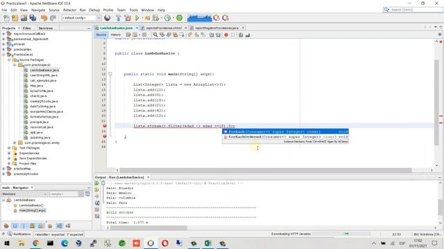Open Chrome from the taskbar
The width and height of the screenshot is (444, 249).
click(35, 243)
